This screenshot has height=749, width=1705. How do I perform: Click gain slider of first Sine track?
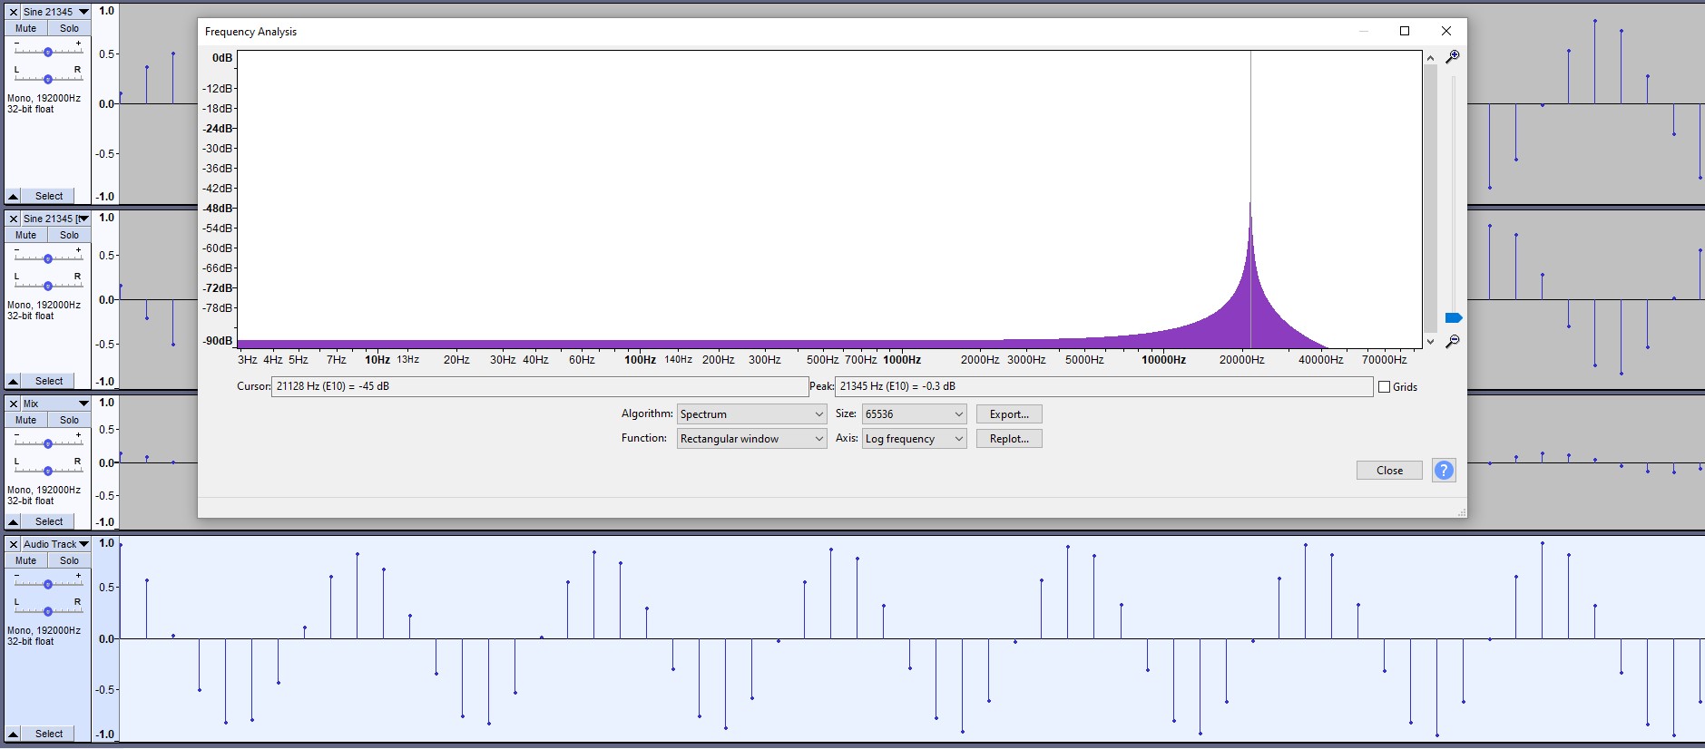pos(48,52)
